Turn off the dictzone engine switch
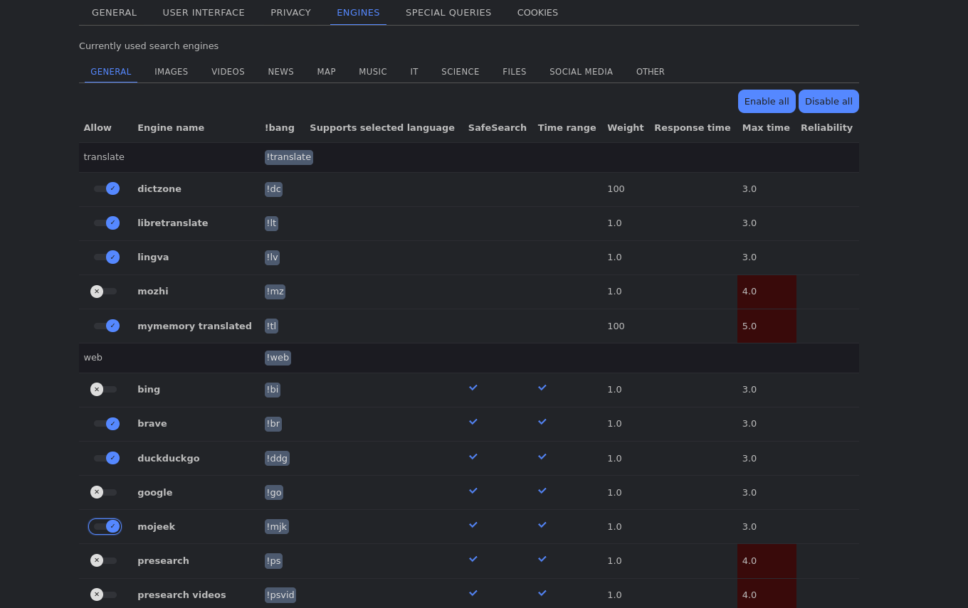The height and width of the screenshot is (608, 968). coord(107,188)
